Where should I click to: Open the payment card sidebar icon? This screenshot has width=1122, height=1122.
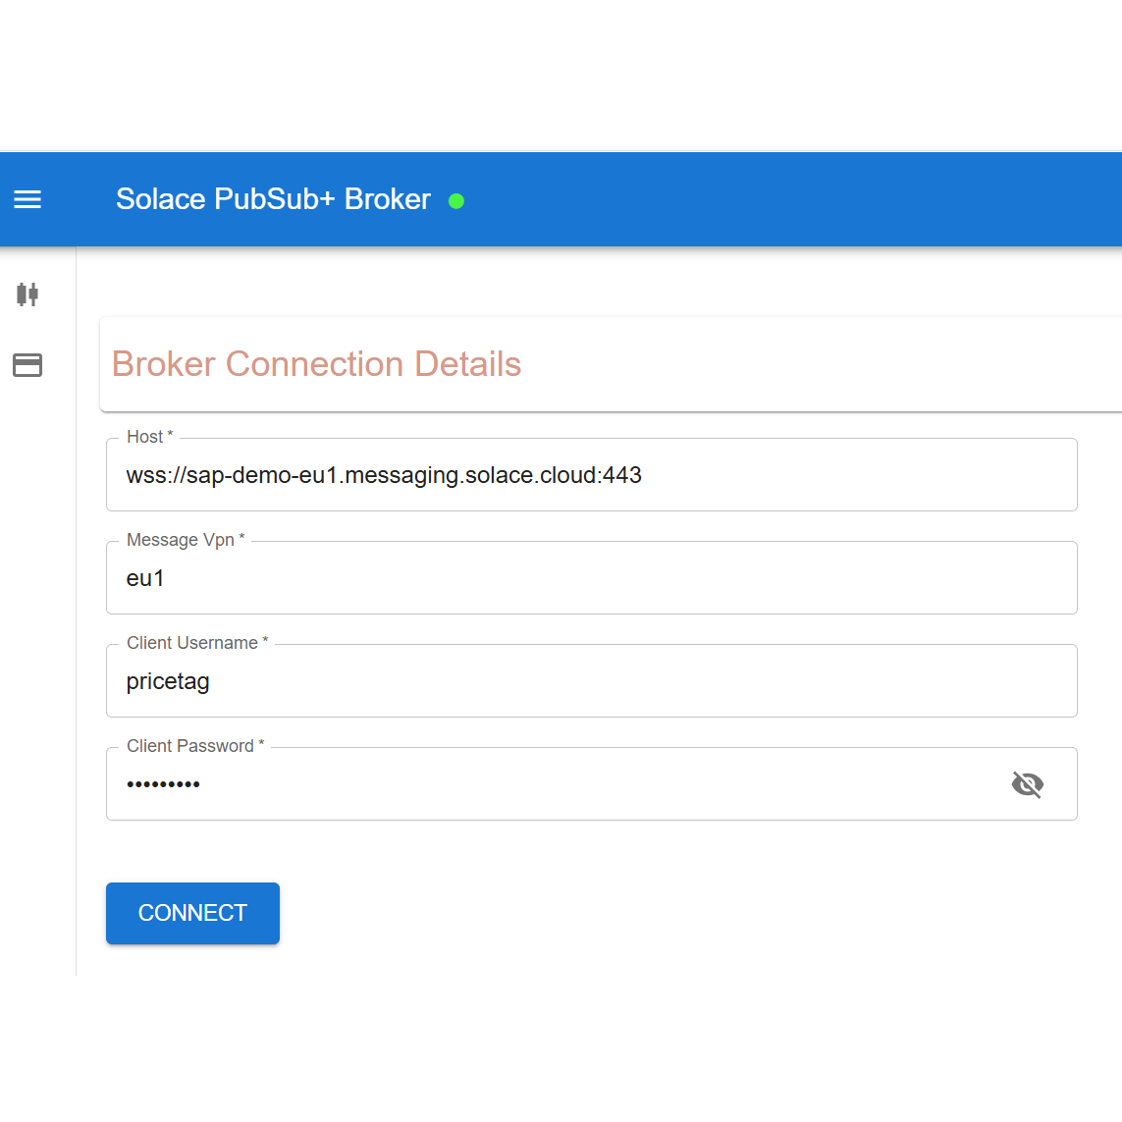27,365
